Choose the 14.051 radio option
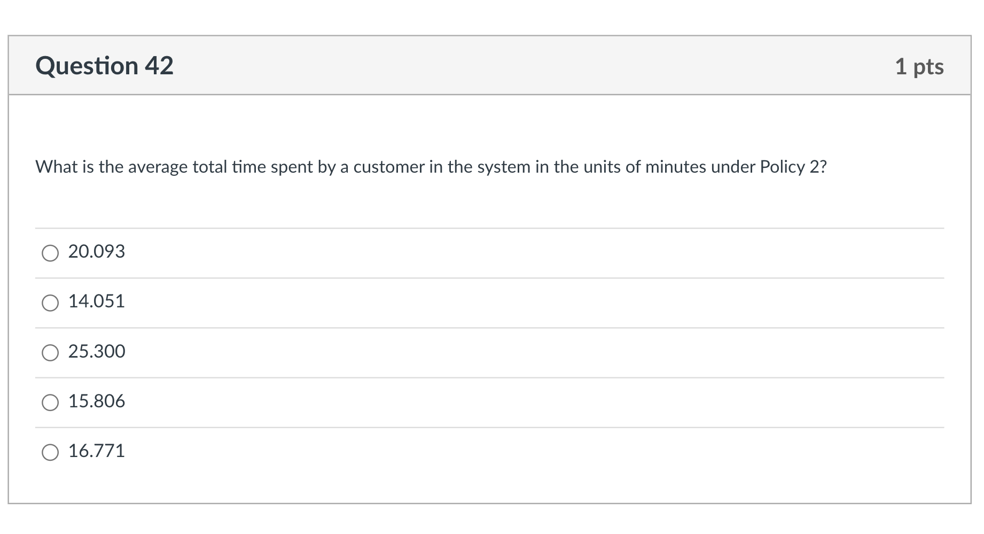Image resolution: width=984 pixels, height=534 pixels. click(50, 303)
